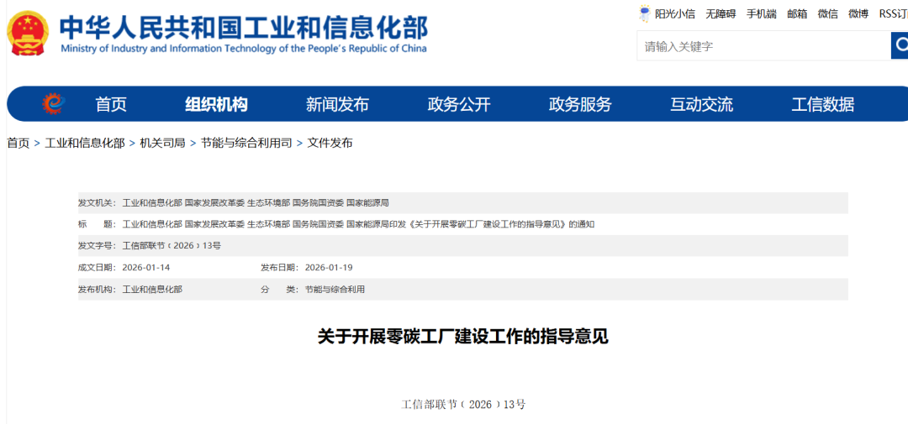Open the 微信 WeChat link
This screenshot has height=424, width=908.
[x=828, y=13]
